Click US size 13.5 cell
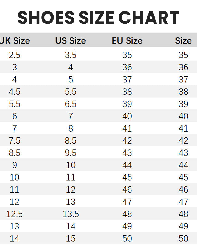This screenshot has height=247, width=197. 70,214
